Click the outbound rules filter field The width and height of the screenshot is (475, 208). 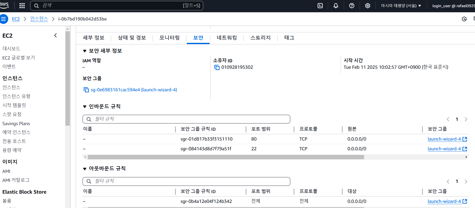coord(186,182)
